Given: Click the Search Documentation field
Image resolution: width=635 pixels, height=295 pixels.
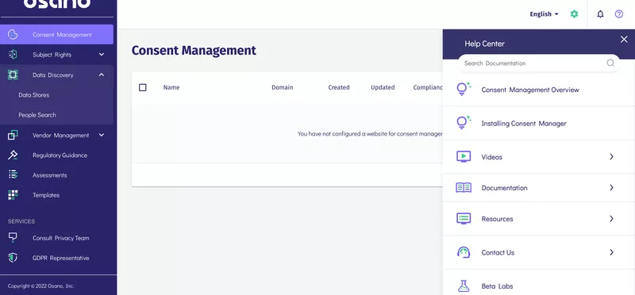Looking at the screenshot, I should coord(539,63).
